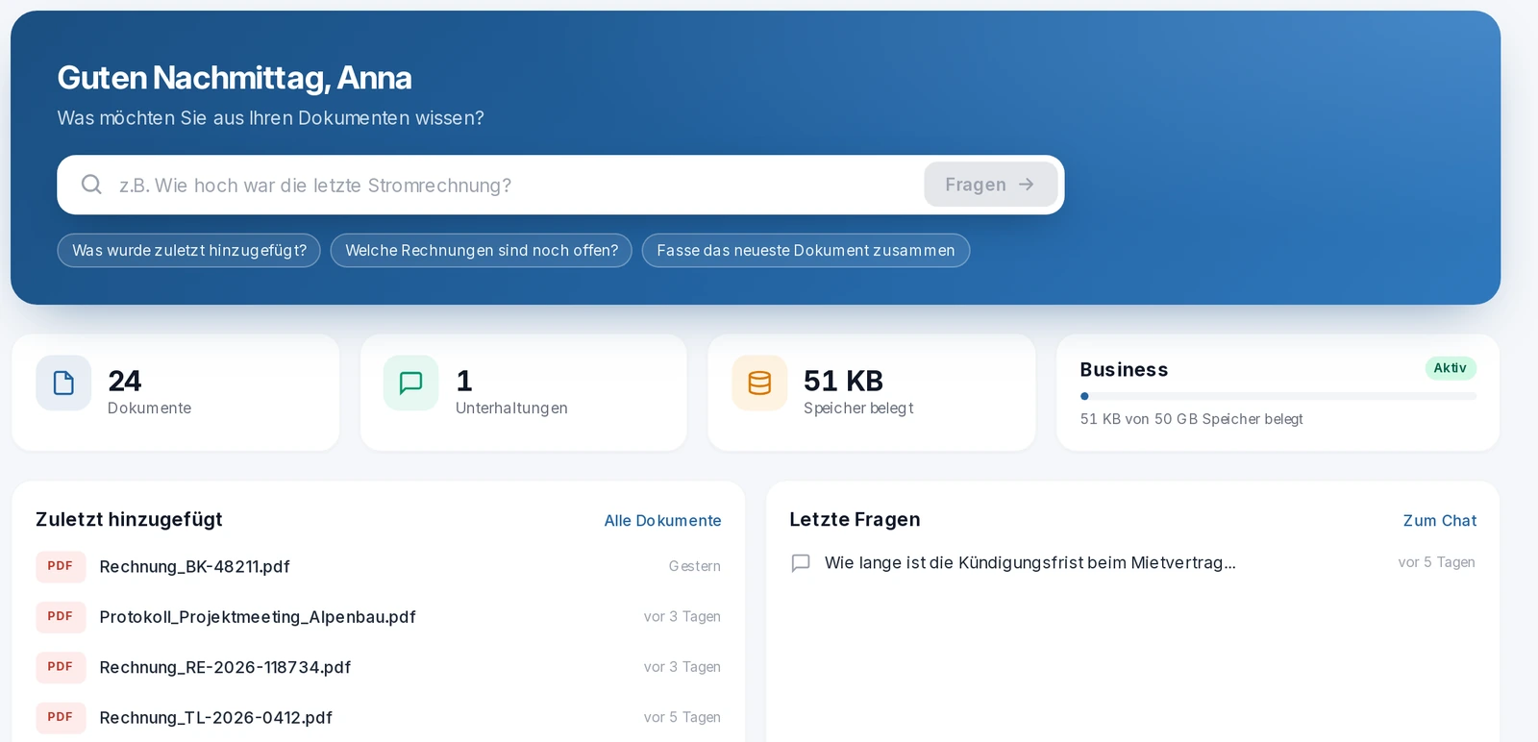Select suggestion 'Welche Rechnungen sind noch offen?'
The width and height of the screenshot is (1538, 742).
pos(482,250)
